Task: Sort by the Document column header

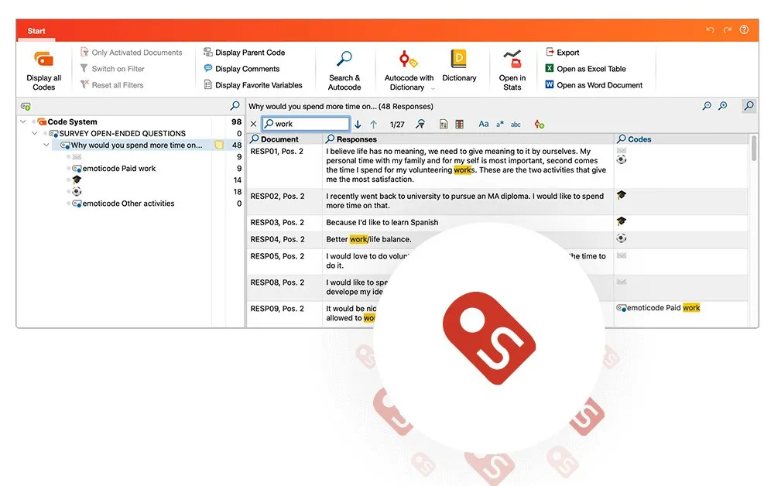Action: point(279,139)
